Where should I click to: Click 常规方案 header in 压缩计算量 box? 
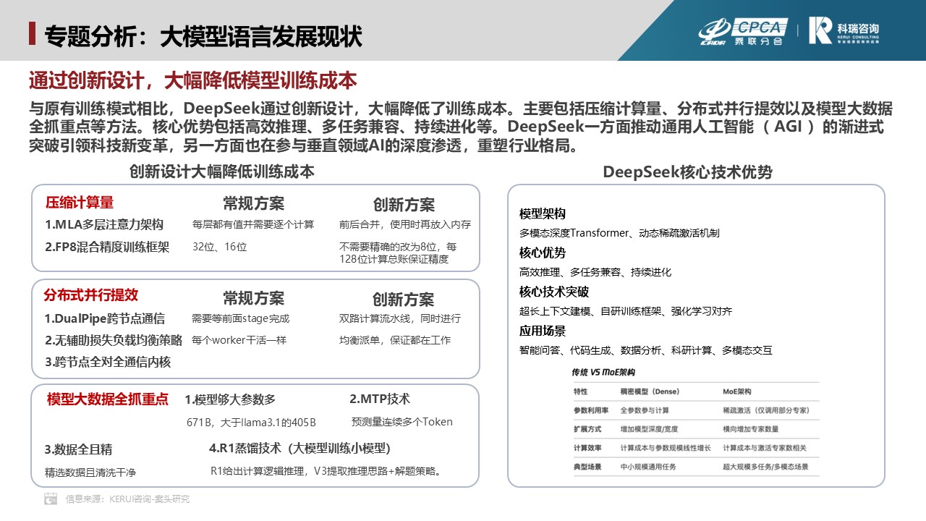tap(253, 203)
